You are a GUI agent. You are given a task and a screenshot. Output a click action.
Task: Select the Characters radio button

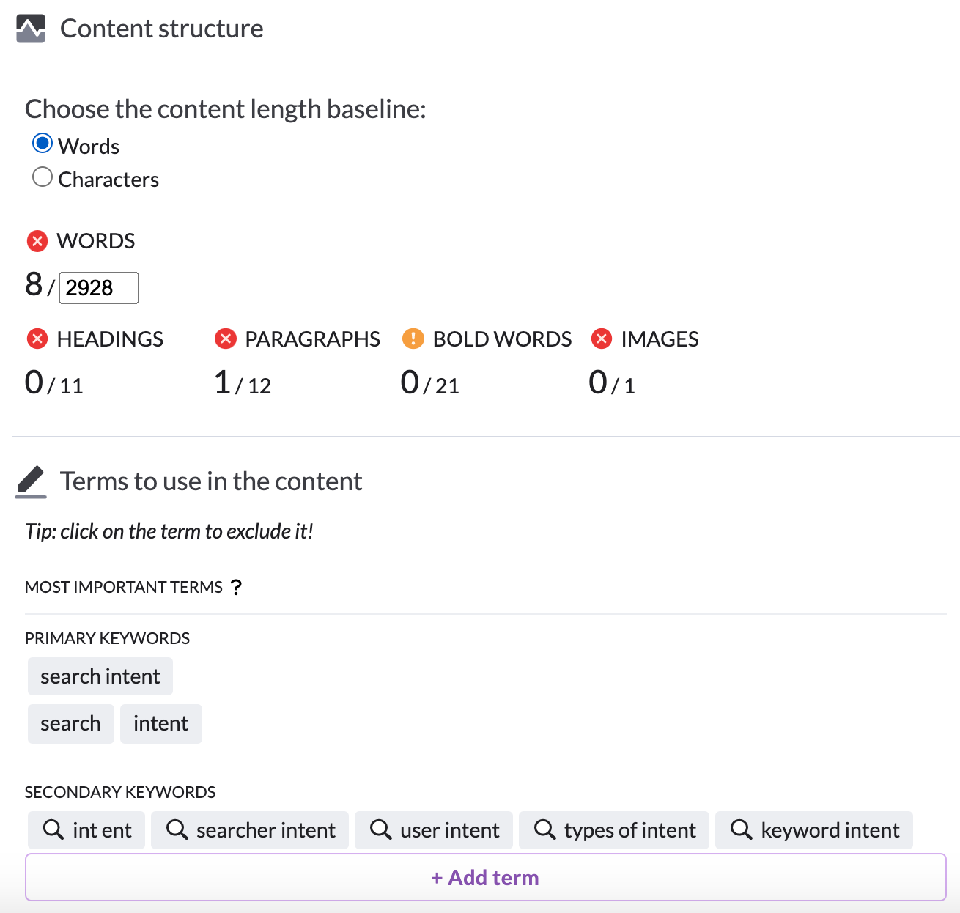(x=43, y=176)
